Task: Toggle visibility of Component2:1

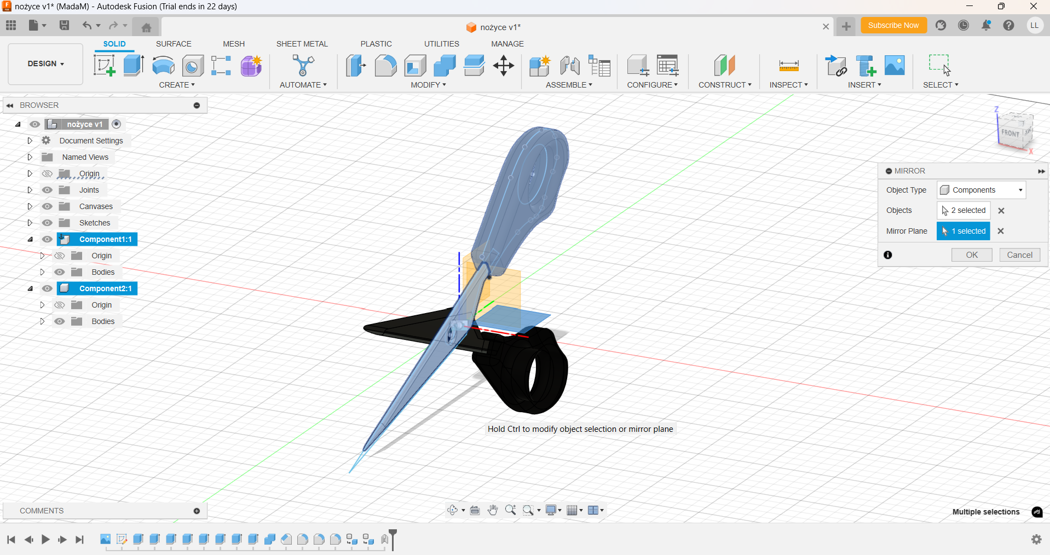Action: 48,288
